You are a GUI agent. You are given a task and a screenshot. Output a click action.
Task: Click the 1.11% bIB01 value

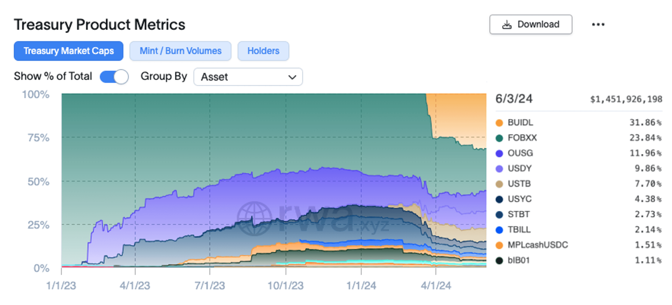pyautogui.click(x=648, y=260)
